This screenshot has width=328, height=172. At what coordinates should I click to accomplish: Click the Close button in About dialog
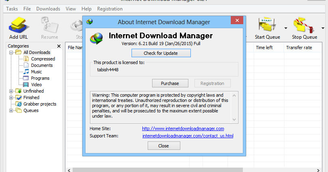164,146
